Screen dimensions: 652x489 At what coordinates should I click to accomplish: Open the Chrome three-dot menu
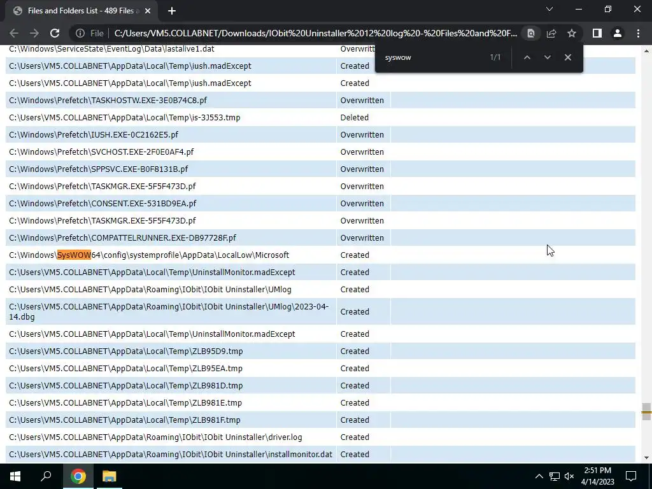pos(638,33)
